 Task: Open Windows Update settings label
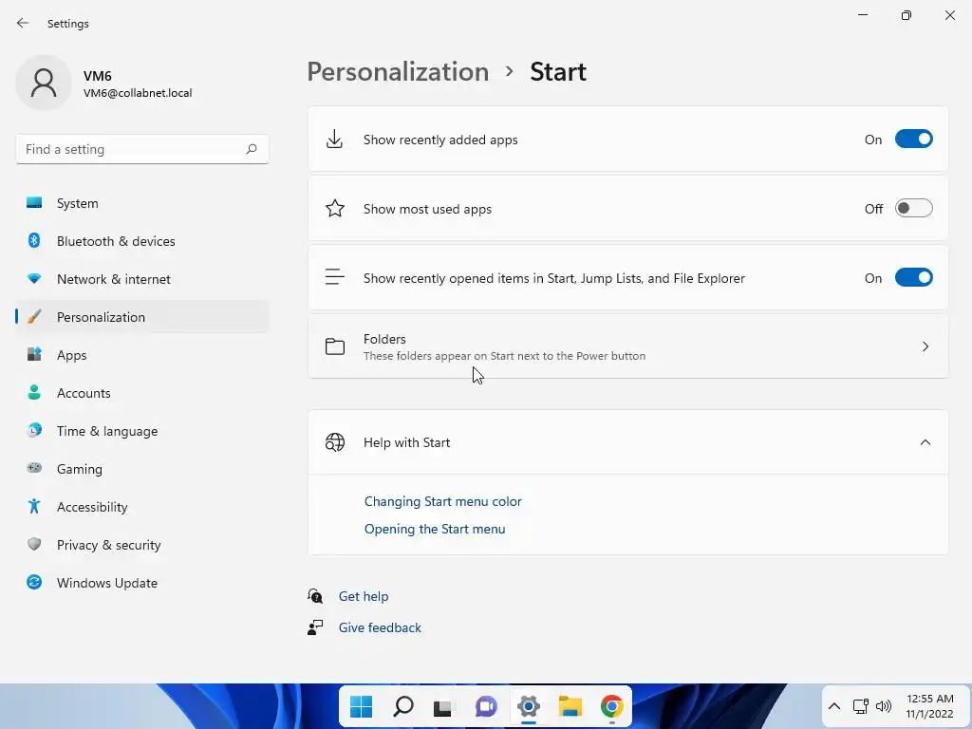106,583
